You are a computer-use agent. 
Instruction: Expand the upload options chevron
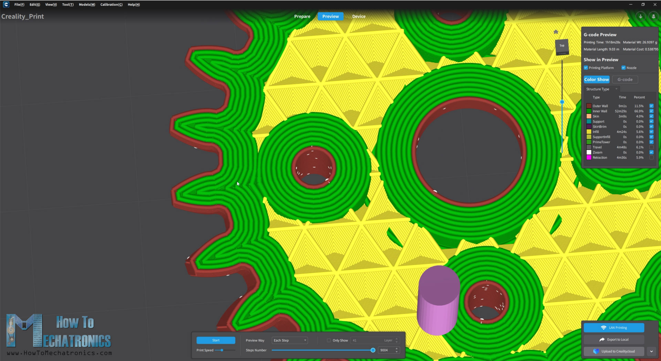click(651, 351)
